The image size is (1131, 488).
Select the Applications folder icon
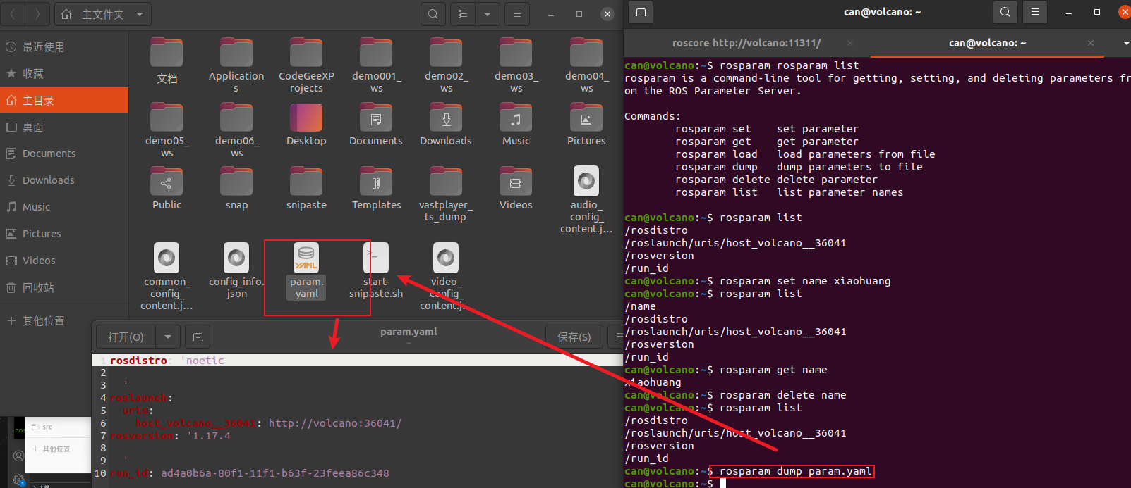(236, 53)
